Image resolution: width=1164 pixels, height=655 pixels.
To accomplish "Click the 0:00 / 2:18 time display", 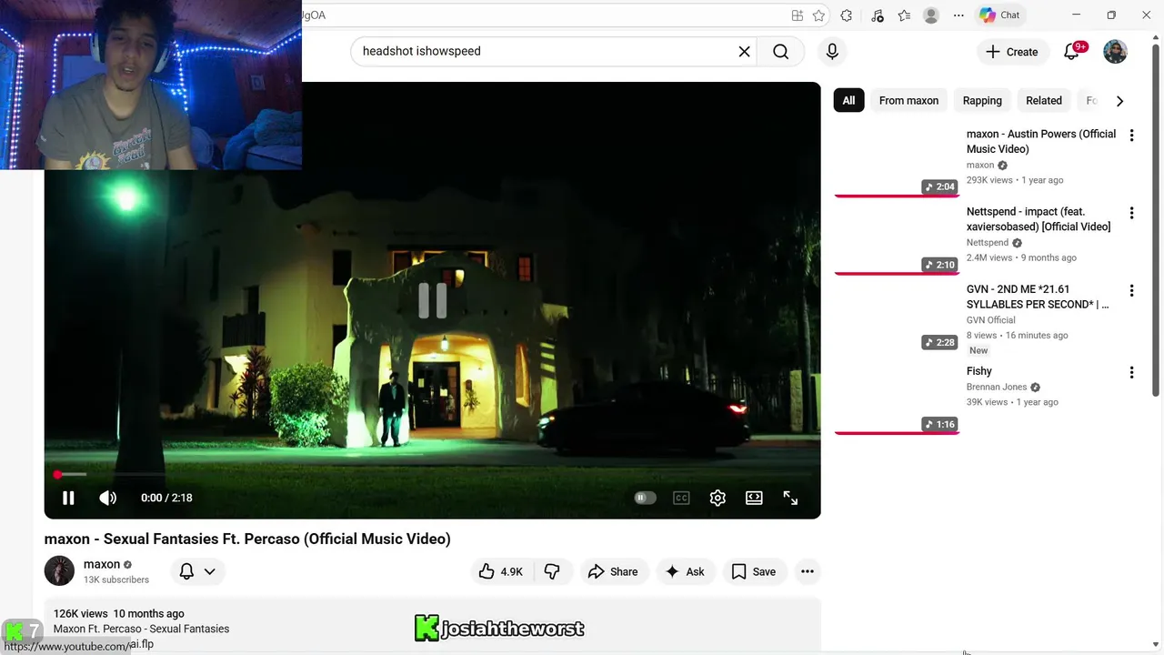I will [166, 498].
